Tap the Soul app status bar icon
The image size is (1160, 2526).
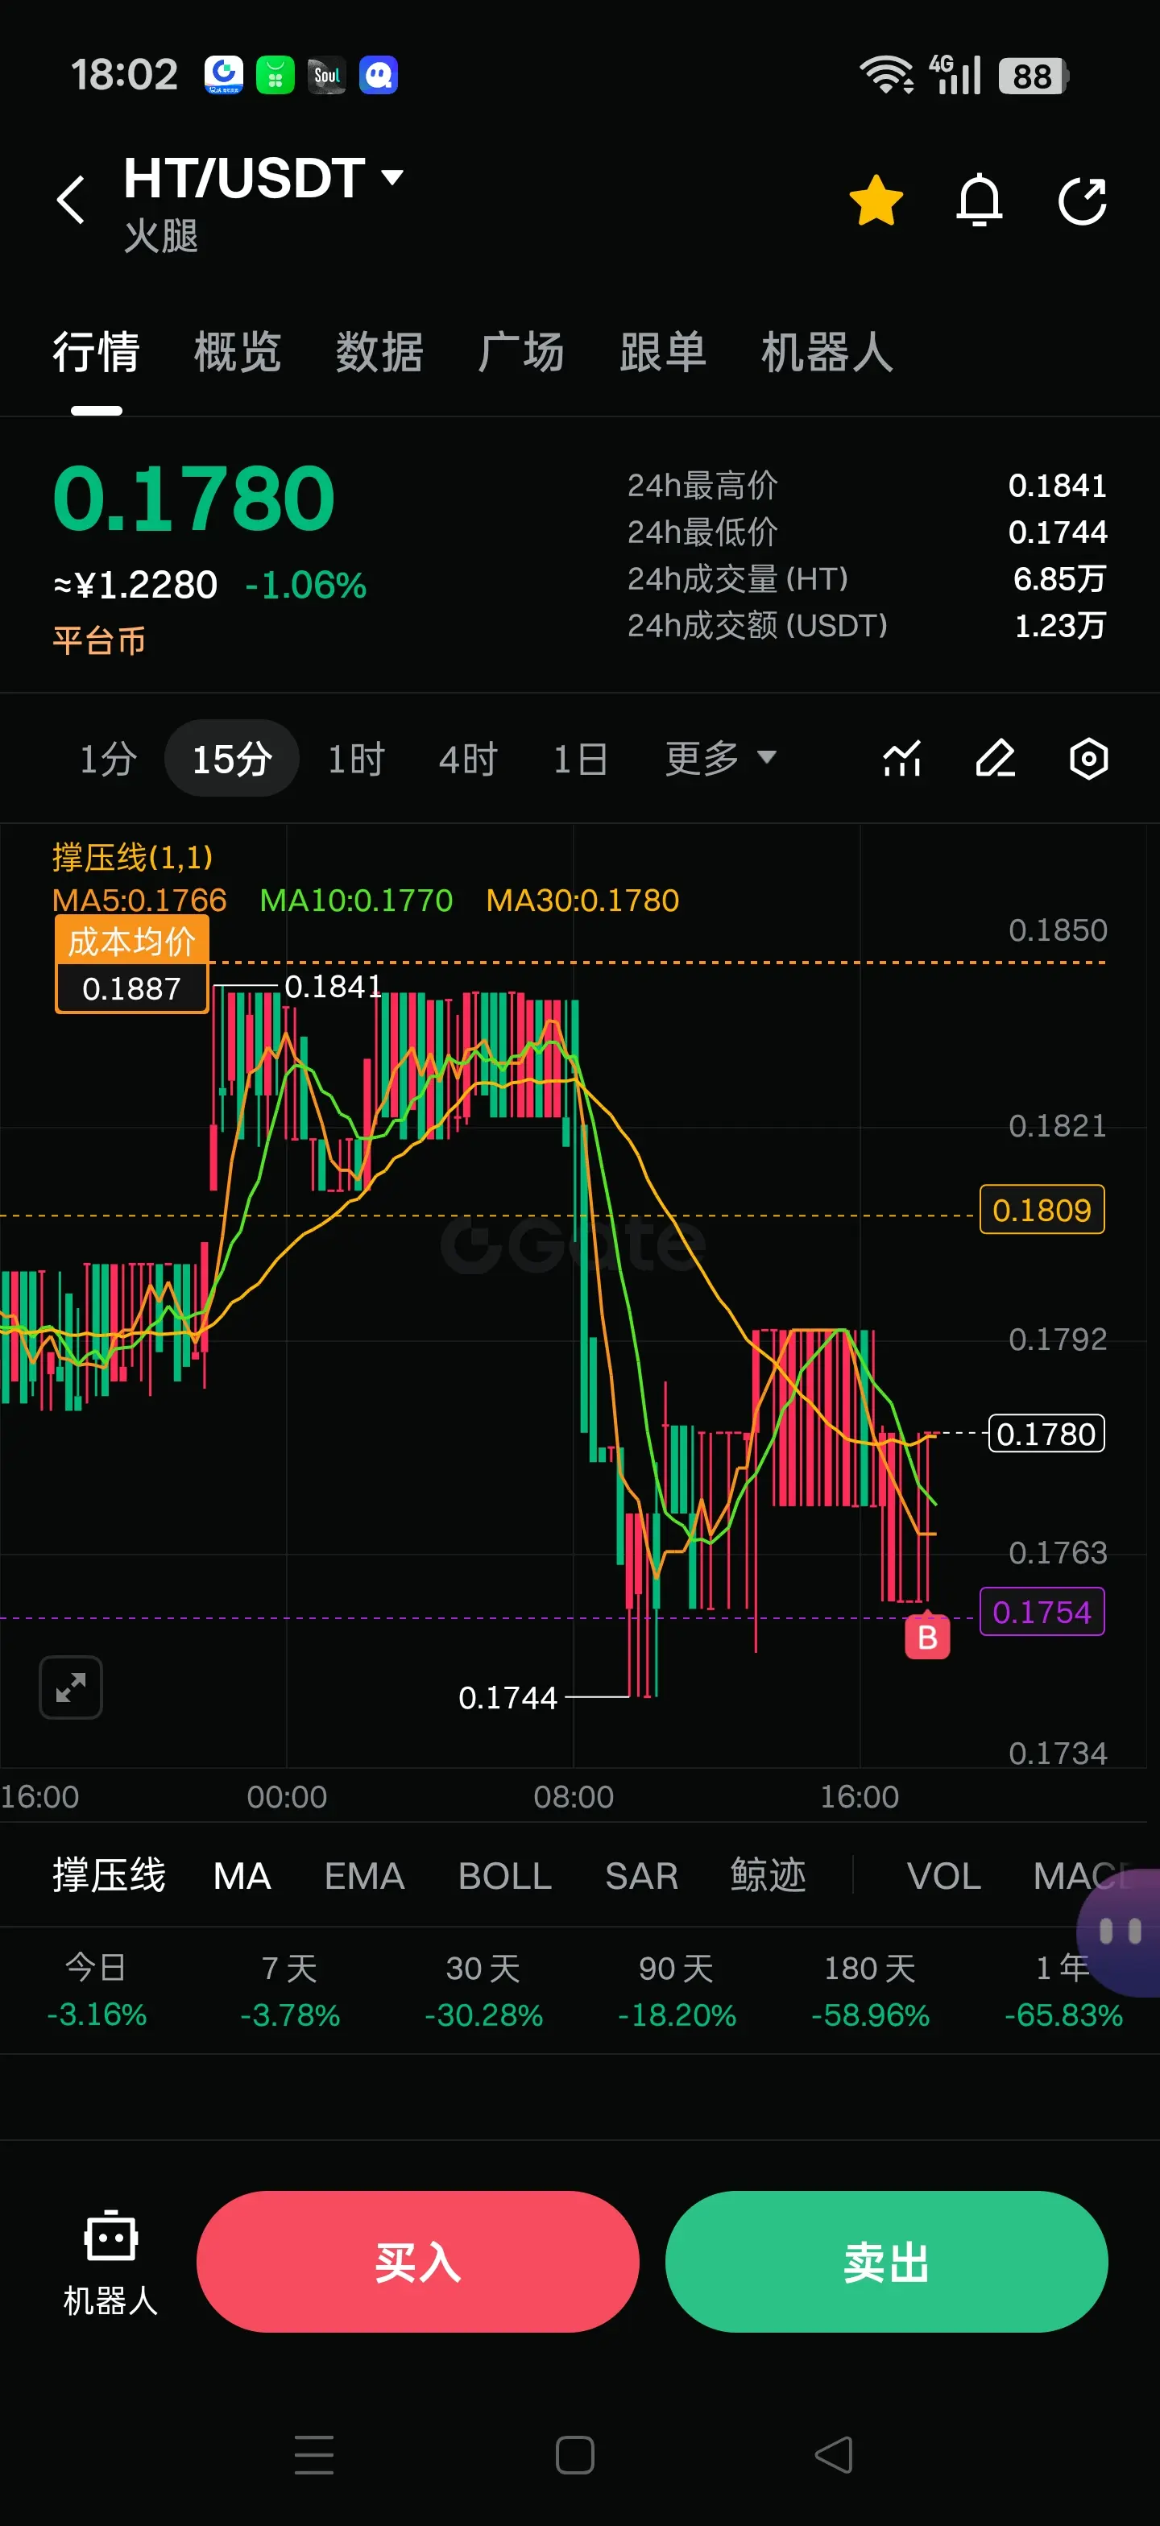(x=326, y=76)
